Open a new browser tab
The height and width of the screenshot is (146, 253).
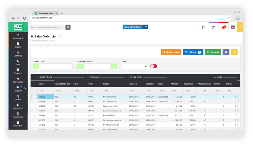[62, 13]
